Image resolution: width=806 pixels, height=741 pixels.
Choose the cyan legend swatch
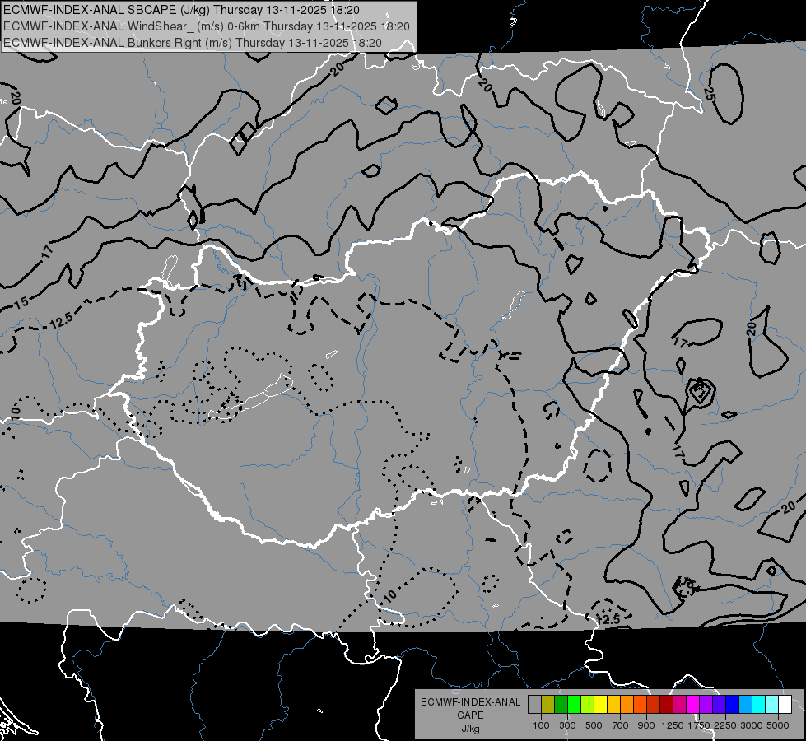pyautogui.click(x=759, y=704)
